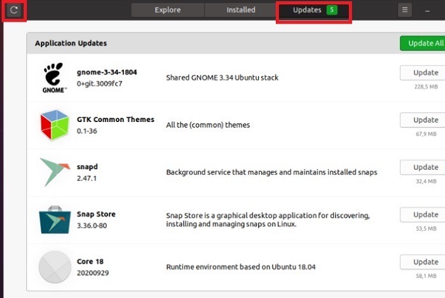Click version 0.1-36 text
The width and height of the screenshot is (445, 298).
click(87, 131)
